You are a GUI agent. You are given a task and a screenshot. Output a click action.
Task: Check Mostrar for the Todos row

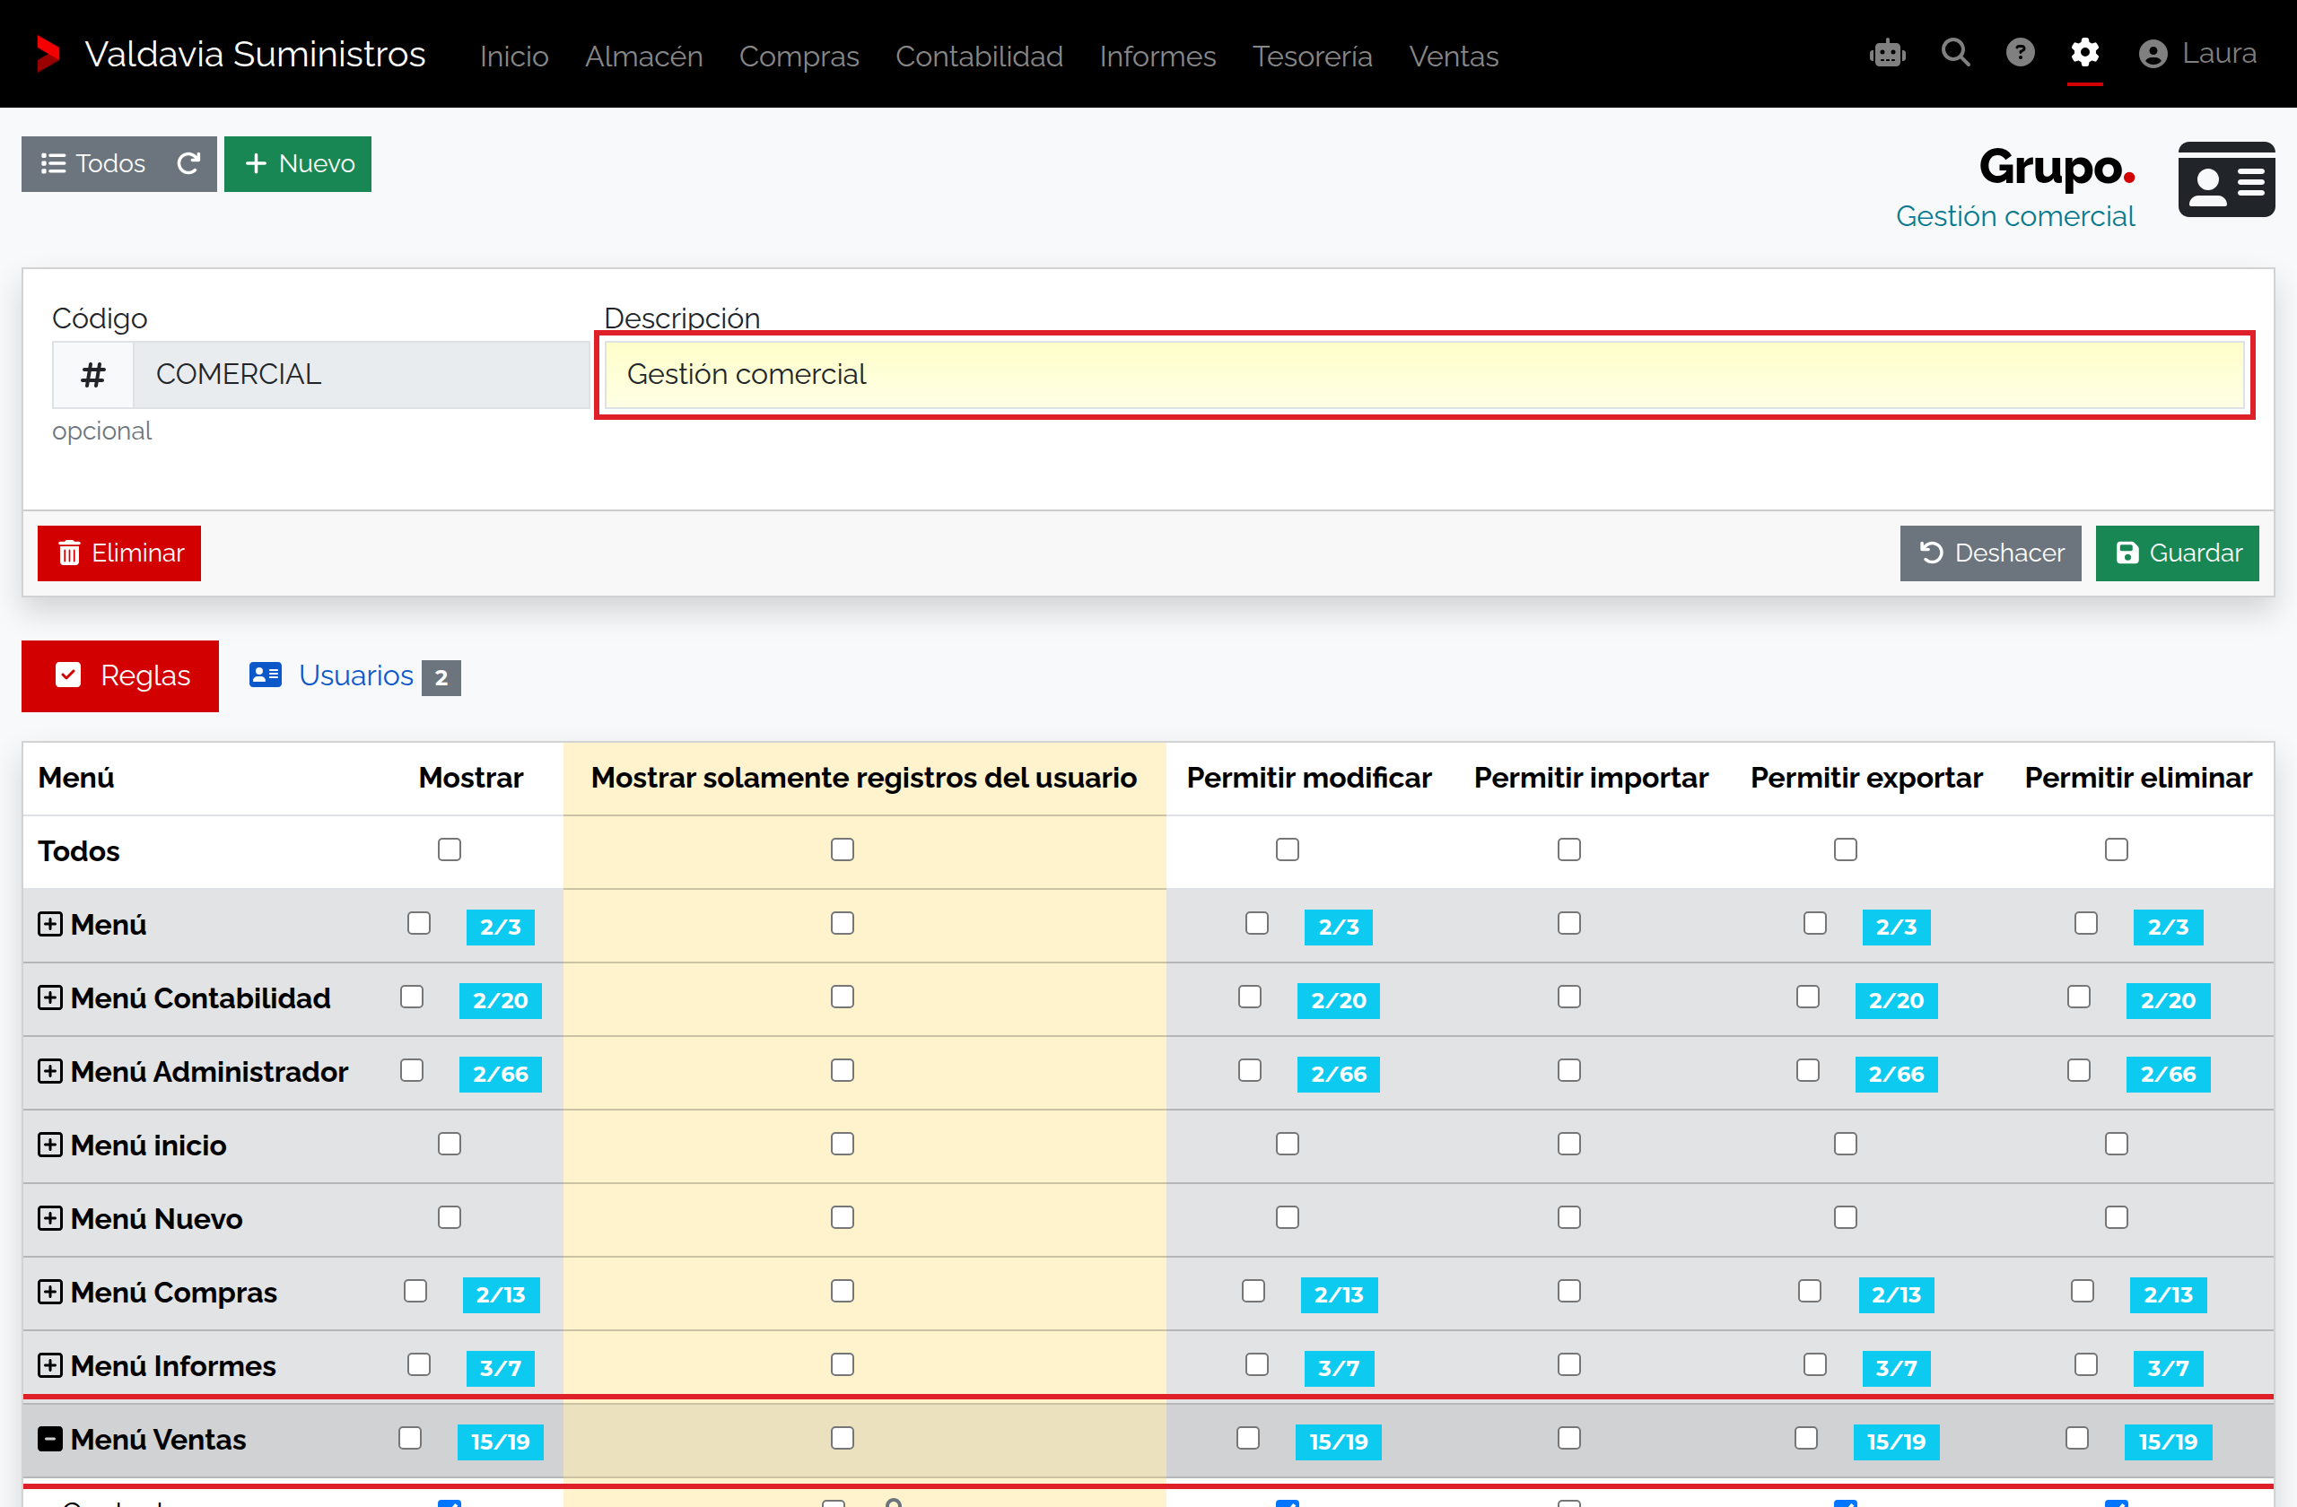point(449,849)
